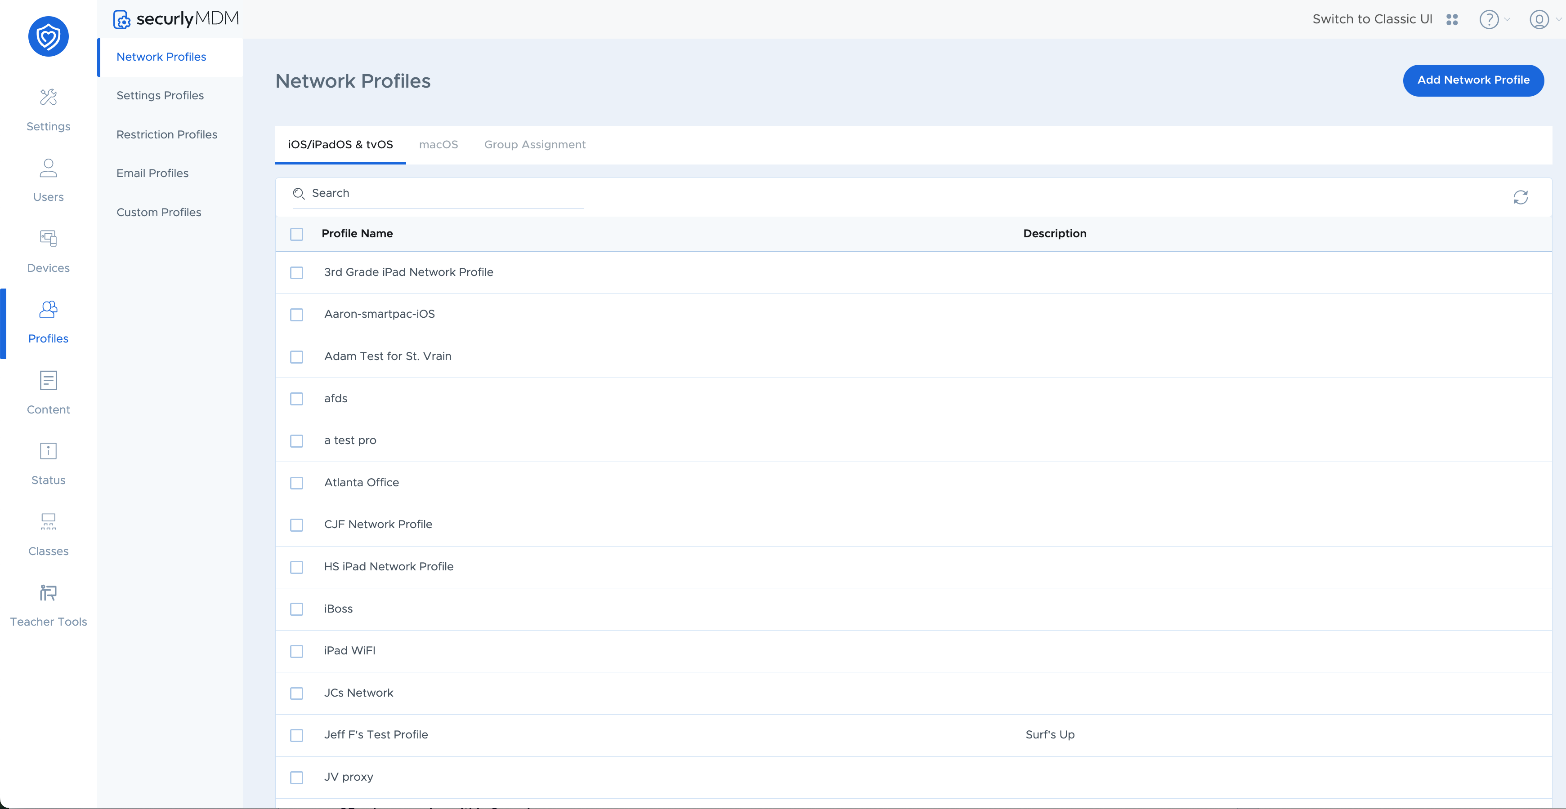Click the help question mark icon
The height and width of the screenshot is (809, 1566).
(x=1489, y=19)
